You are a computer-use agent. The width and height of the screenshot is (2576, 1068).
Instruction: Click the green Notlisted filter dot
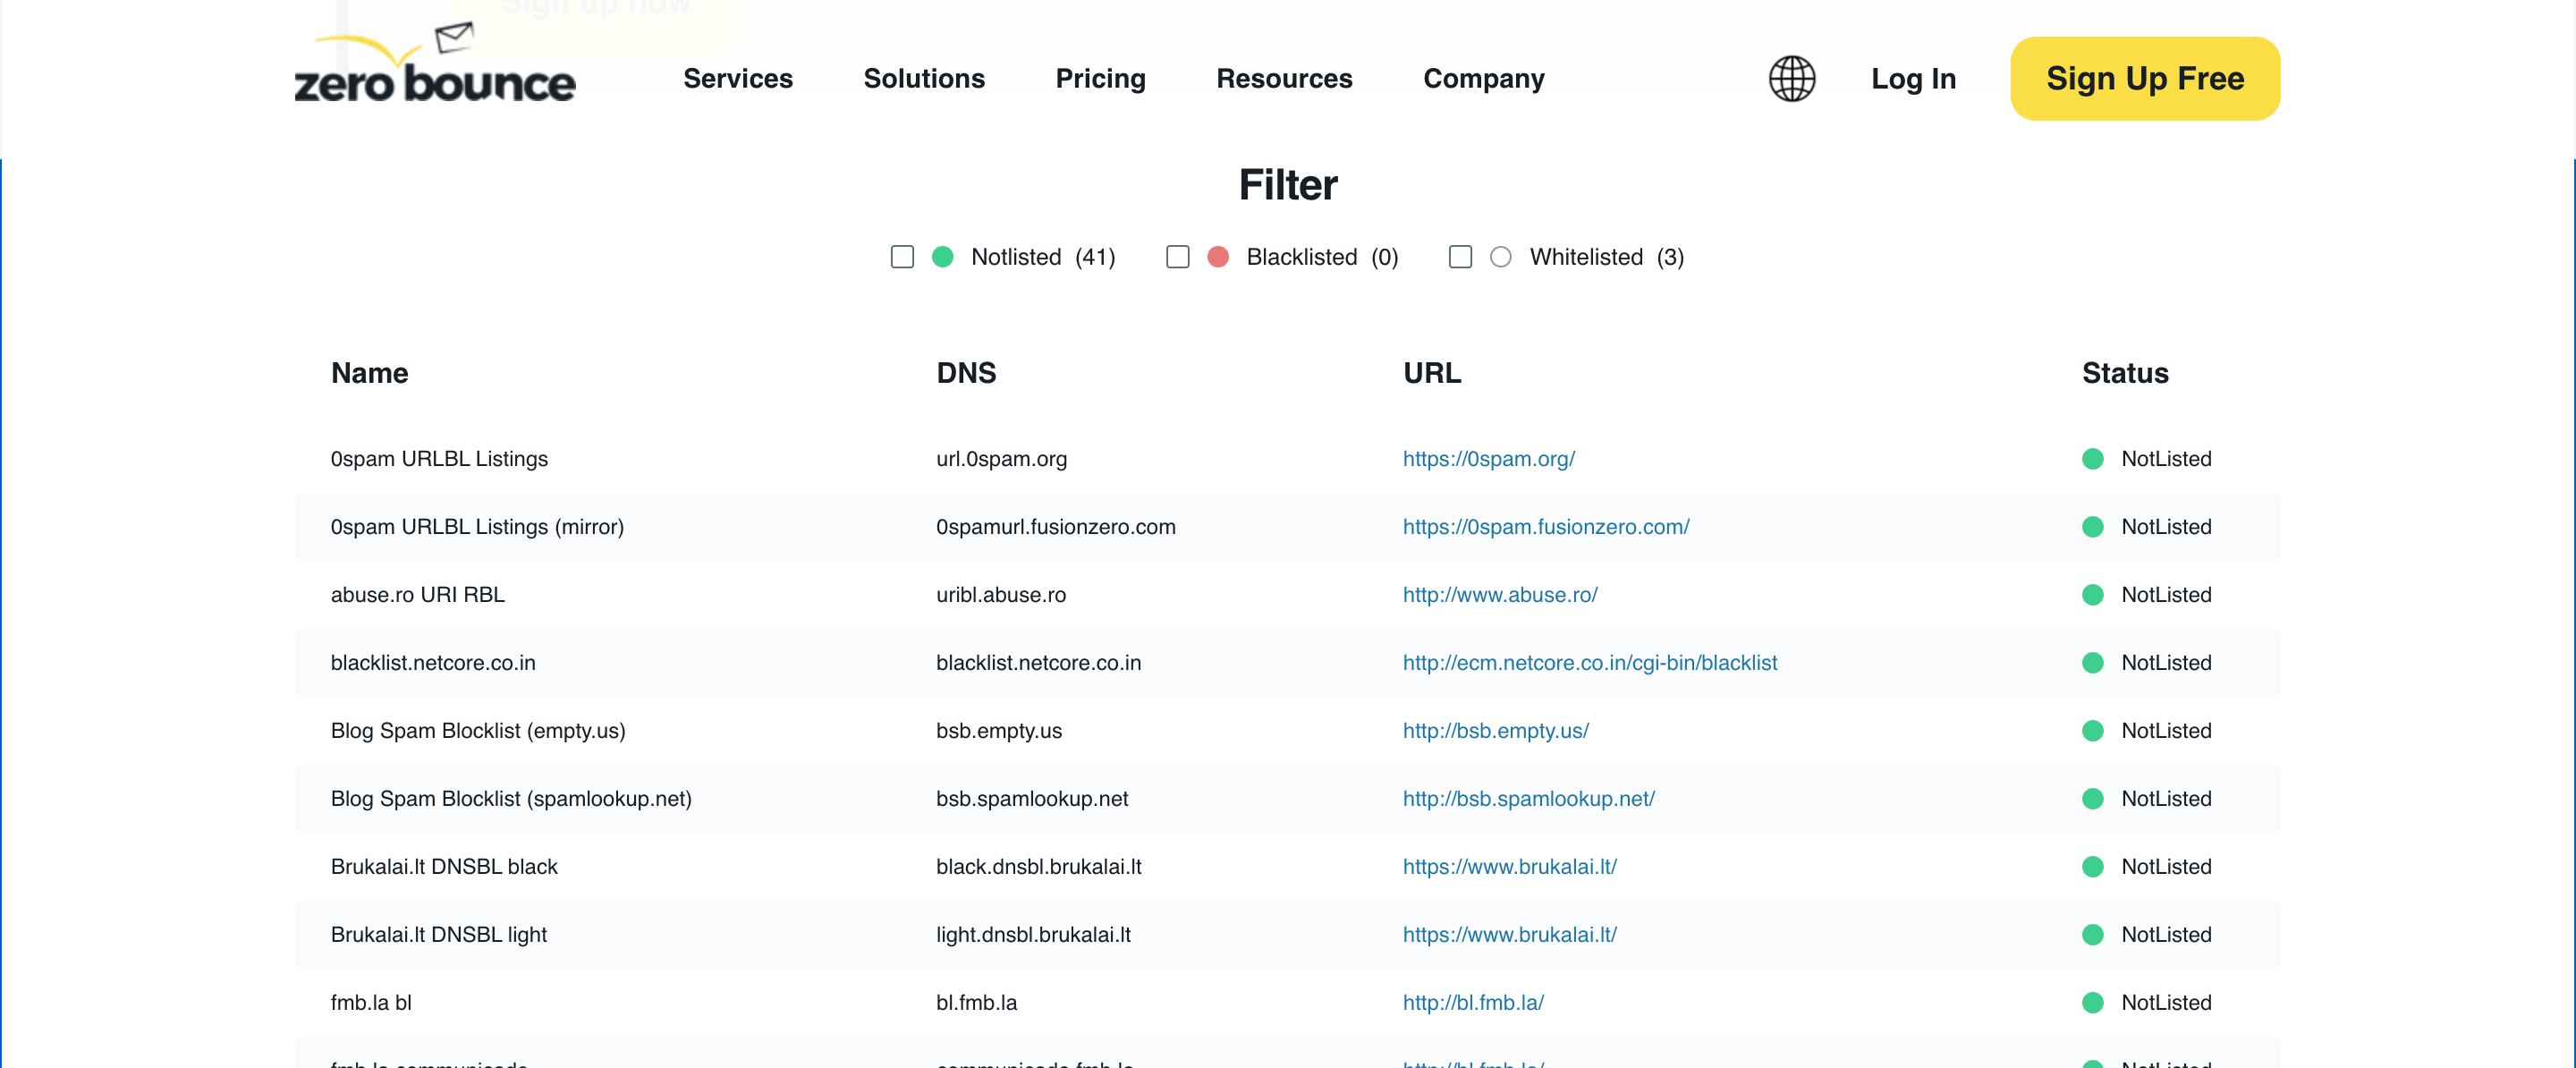point(942,257)
